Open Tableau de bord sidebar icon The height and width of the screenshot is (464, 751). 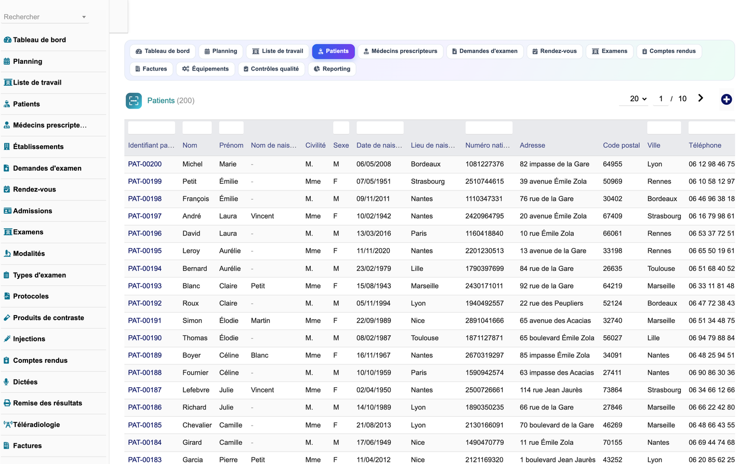coord(7,40)
